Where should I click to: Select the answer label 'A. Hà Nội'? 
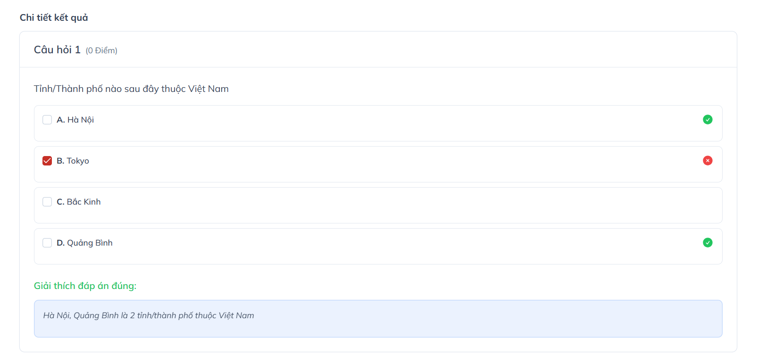[75, 120]
